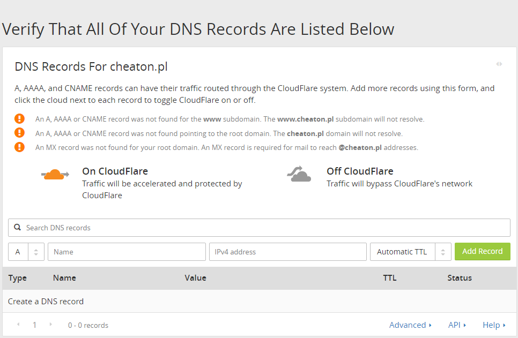This screenshot has width=518, height=338.
Task: Click the orange On CloudFlare cloud icon
Action: pos(55,175)
